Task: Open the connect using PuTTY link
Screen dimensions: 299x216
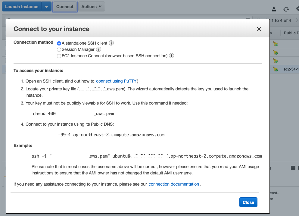Action: click(116, 81)
